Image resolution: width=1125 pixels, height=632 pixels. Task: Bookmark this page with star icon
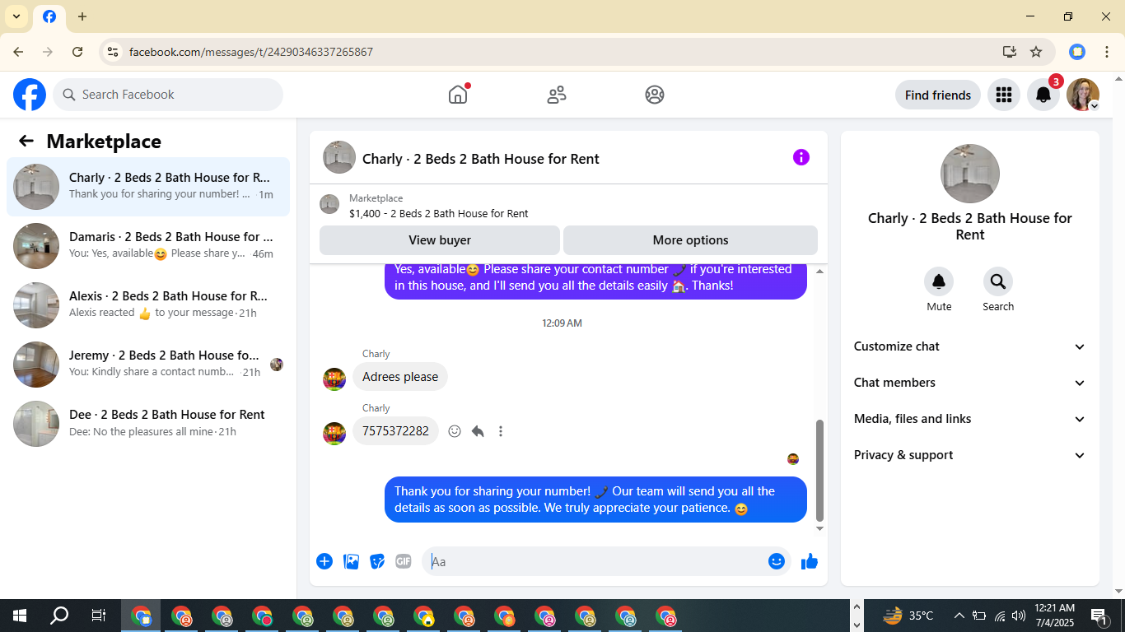1036,52
